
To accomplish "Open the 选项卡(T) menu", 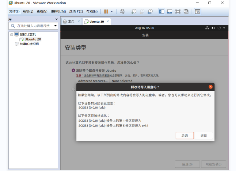I will pyautogui.click(x=76, y=11).
